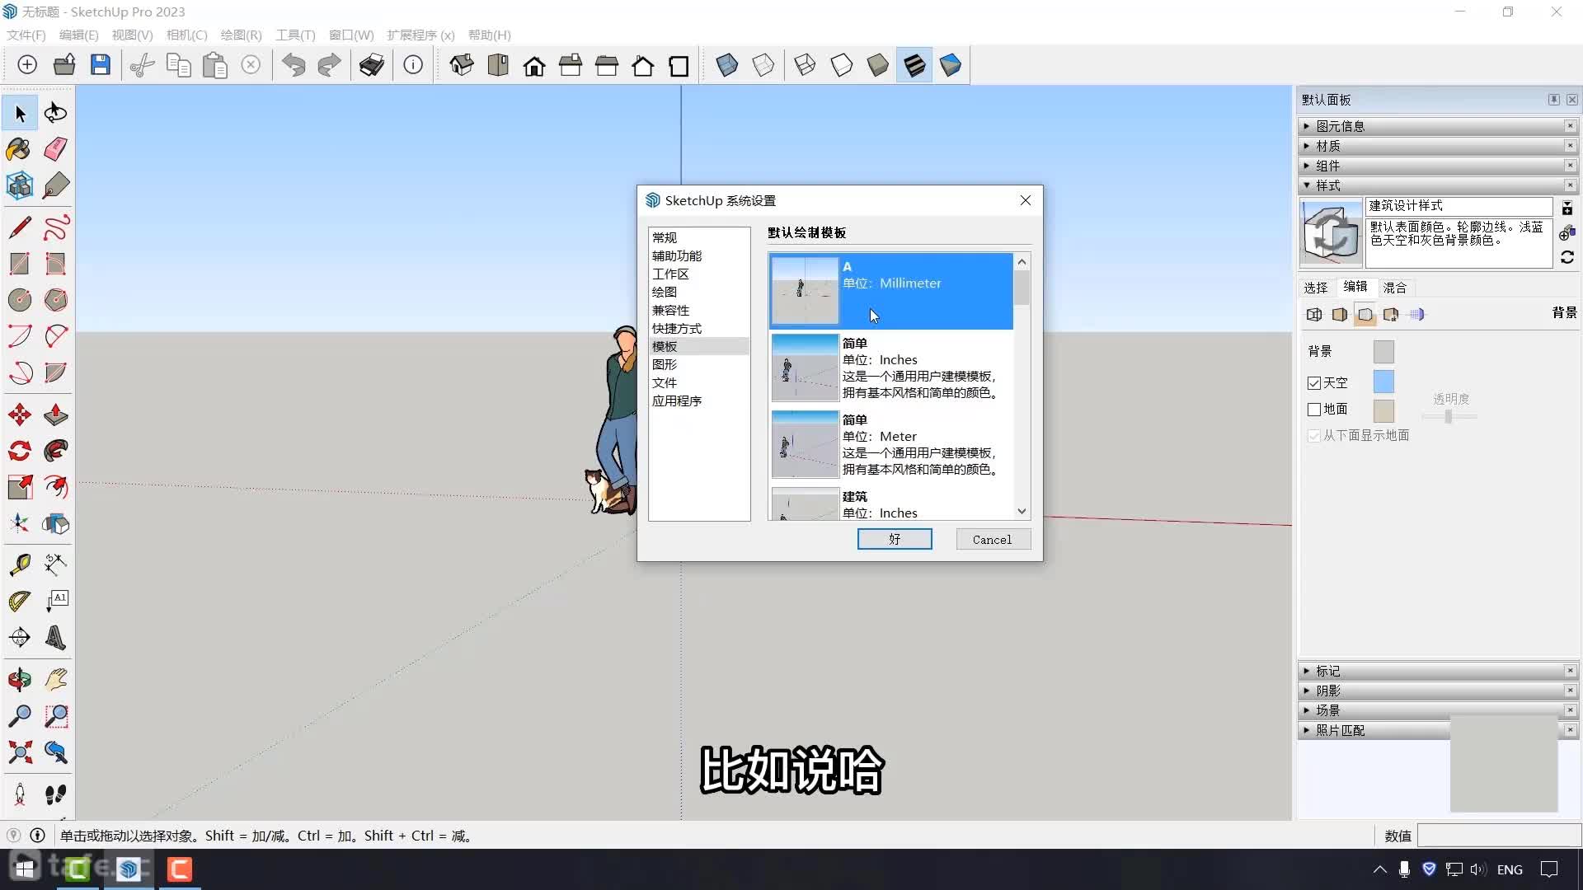Show Model Info icon in toolbar

click(x=413, y=65)
